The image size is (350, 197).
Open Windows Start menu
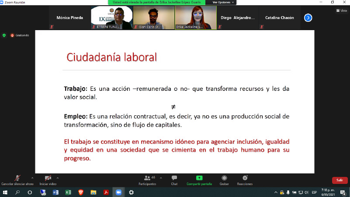point(5,192)
